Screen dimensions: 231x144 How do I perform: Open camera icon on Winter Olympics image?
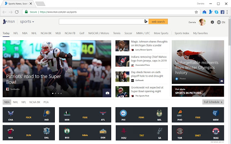tap(222, 81)
